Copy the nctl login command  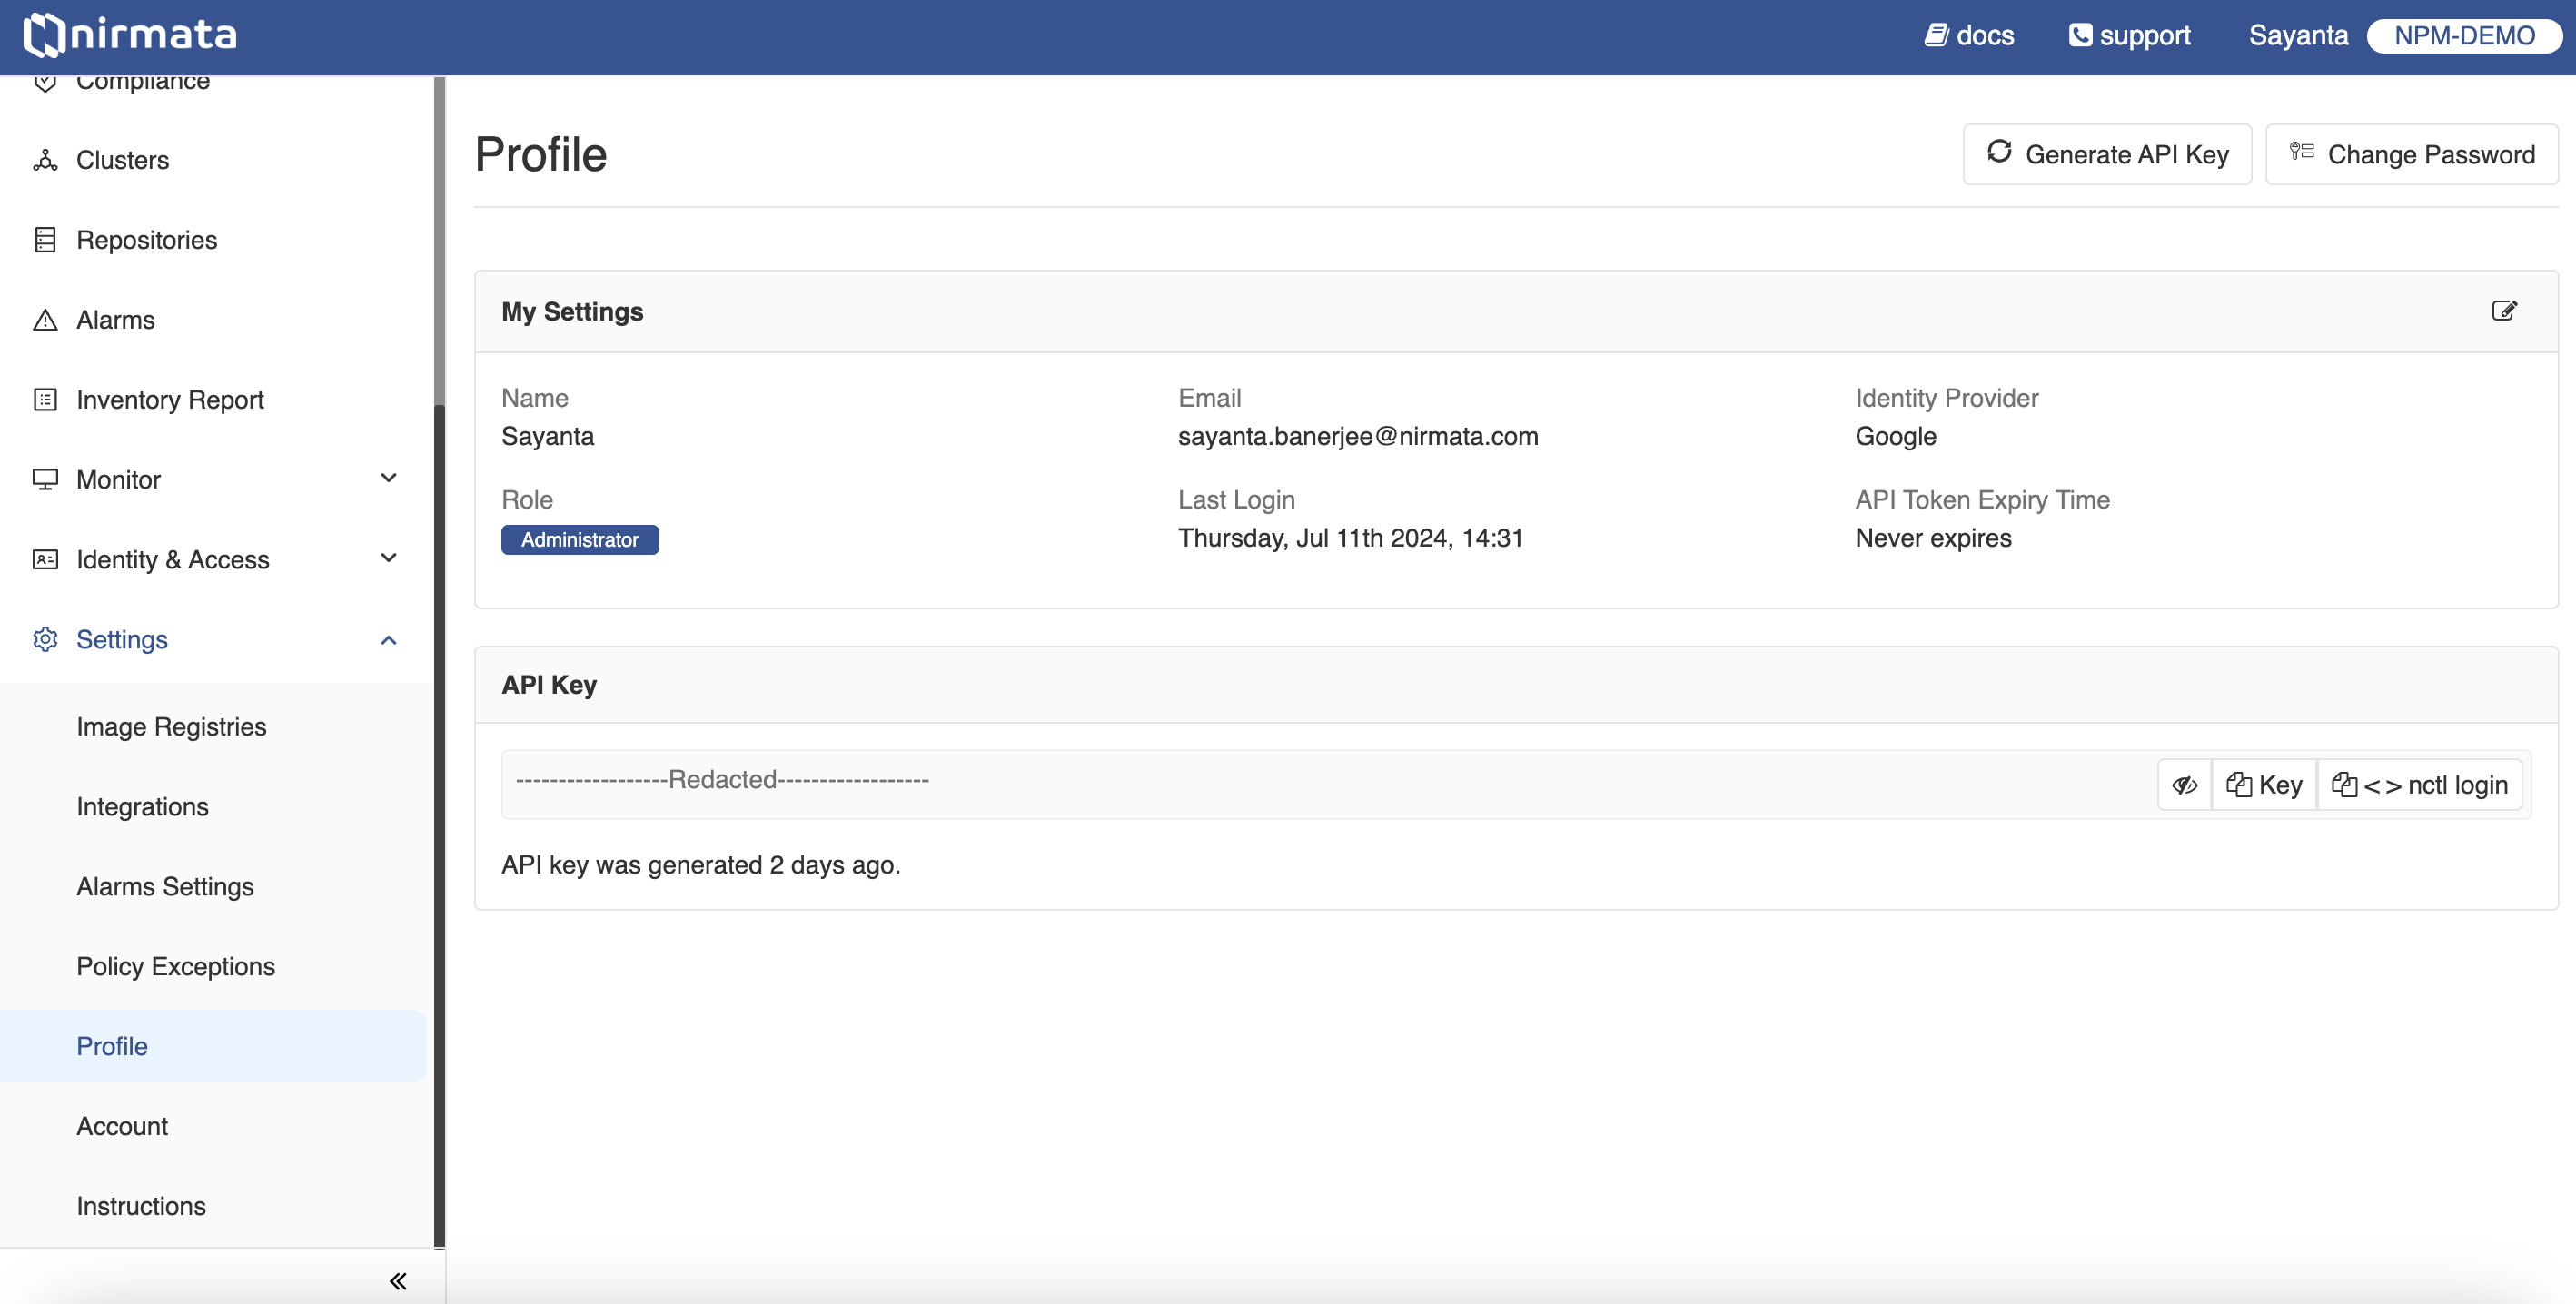(x=2419, y=785)
